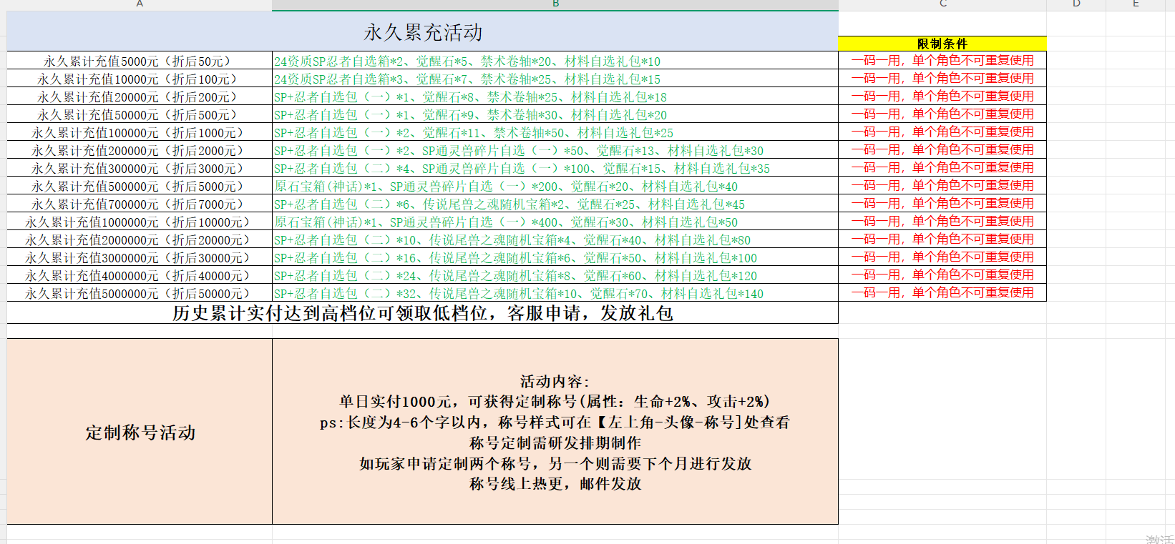Click the yellow 限制条件 header cell
The height and width of the screenshot is (544, 1175).
click(x=942, y=44)
